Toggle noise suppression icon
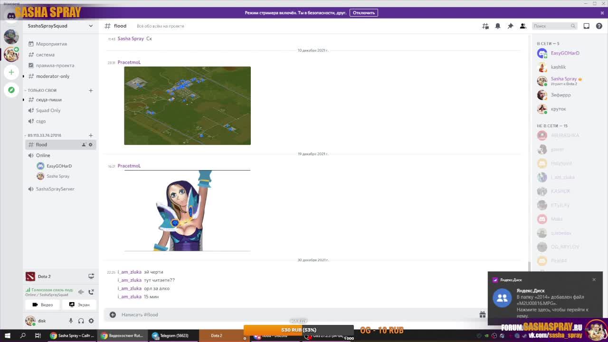This screenshot has width=608, height=342. pyautogui.click(x=81, y=292)
